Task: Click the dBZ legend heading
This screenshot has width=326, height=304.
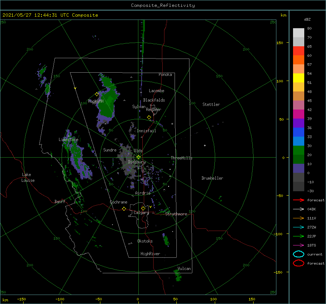Action: click(307, 19)
